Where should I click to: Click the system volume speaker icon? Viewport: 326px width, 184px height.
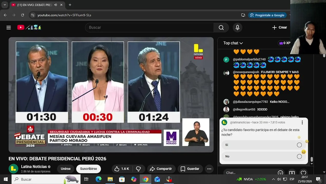279,179
